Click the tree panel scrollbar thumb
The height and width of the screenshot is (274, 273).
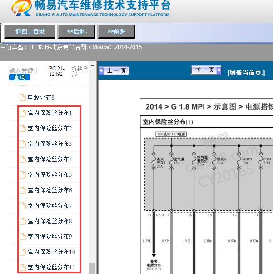[92, 268]
